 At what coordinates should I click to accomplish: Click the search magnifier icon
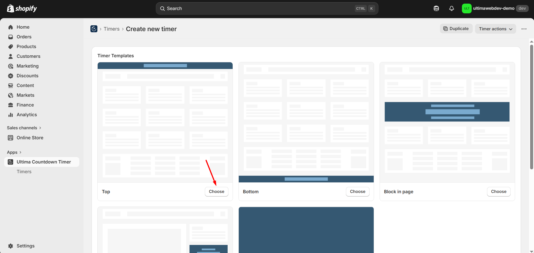163,9
